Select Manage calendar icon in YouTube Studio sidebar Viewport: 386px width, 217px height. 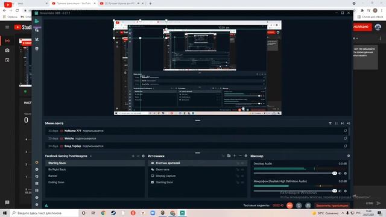coord(7,60)
